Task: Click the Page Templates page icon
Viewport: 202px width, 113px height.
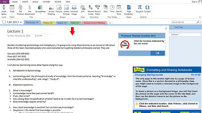Action: click(129, 7)
